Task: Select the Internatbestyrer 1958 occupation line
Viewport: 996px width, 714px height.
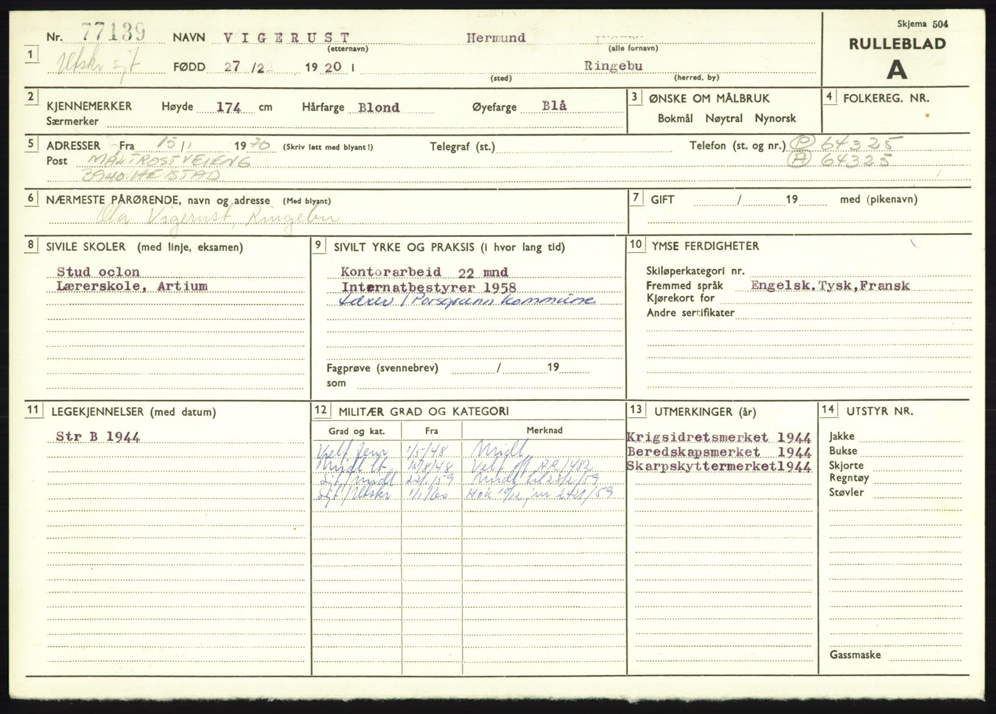Action: click(428, 287)
